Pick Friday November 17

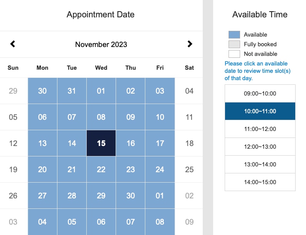pos(160,143)
